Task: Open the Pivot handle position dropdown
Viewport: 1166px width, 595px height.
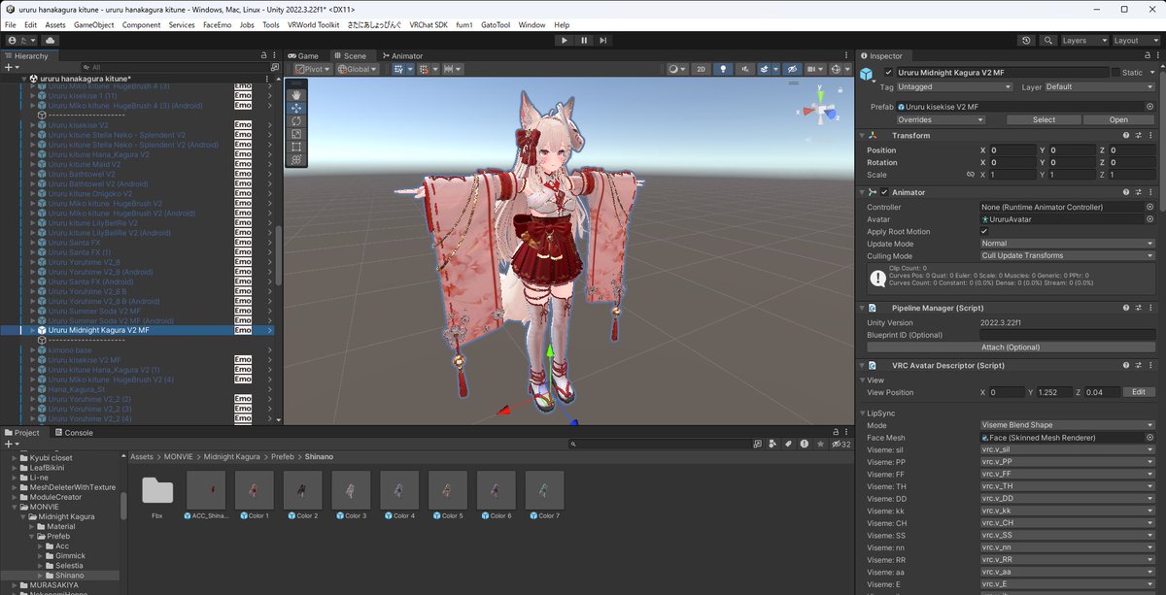Action: coord(313,70)
